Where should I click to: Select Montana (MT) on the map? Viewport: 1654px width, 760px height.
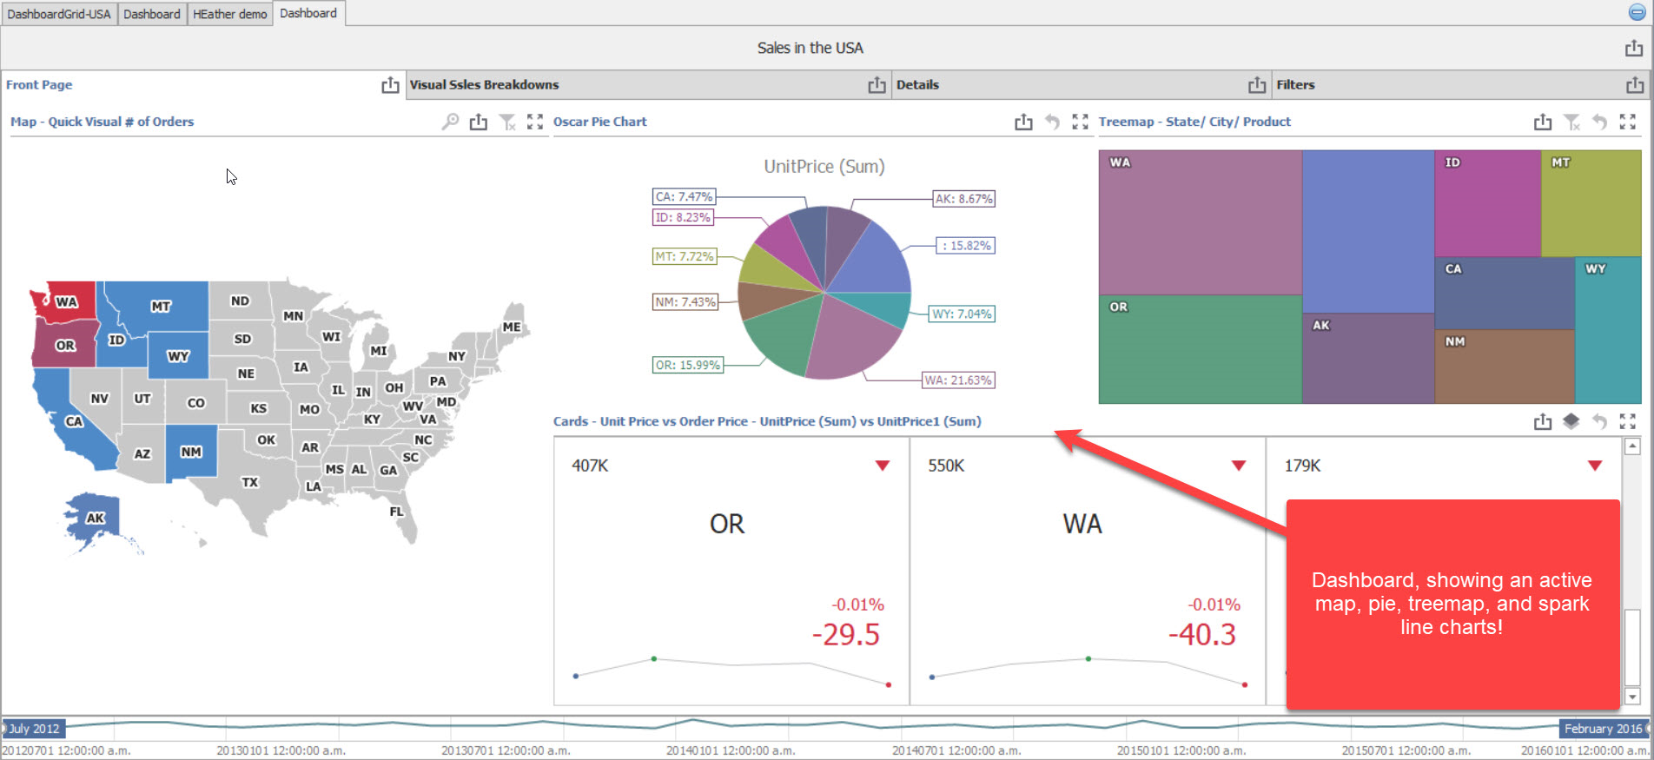point(161,306)
